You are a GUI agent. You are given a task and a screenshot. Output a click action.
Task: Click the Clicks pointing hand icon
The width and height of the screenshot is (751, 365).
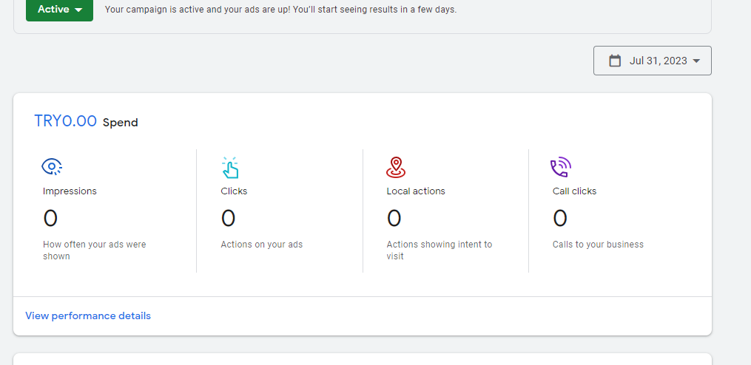230,168
